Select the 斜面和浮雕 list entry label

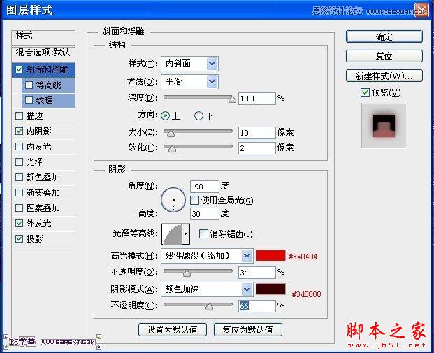click(47, 69)
